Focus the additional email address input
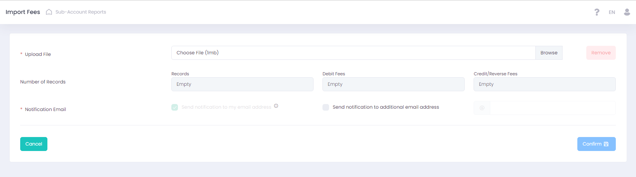The width and height of the screenshot is (636, 177). (x=552, y=108)
